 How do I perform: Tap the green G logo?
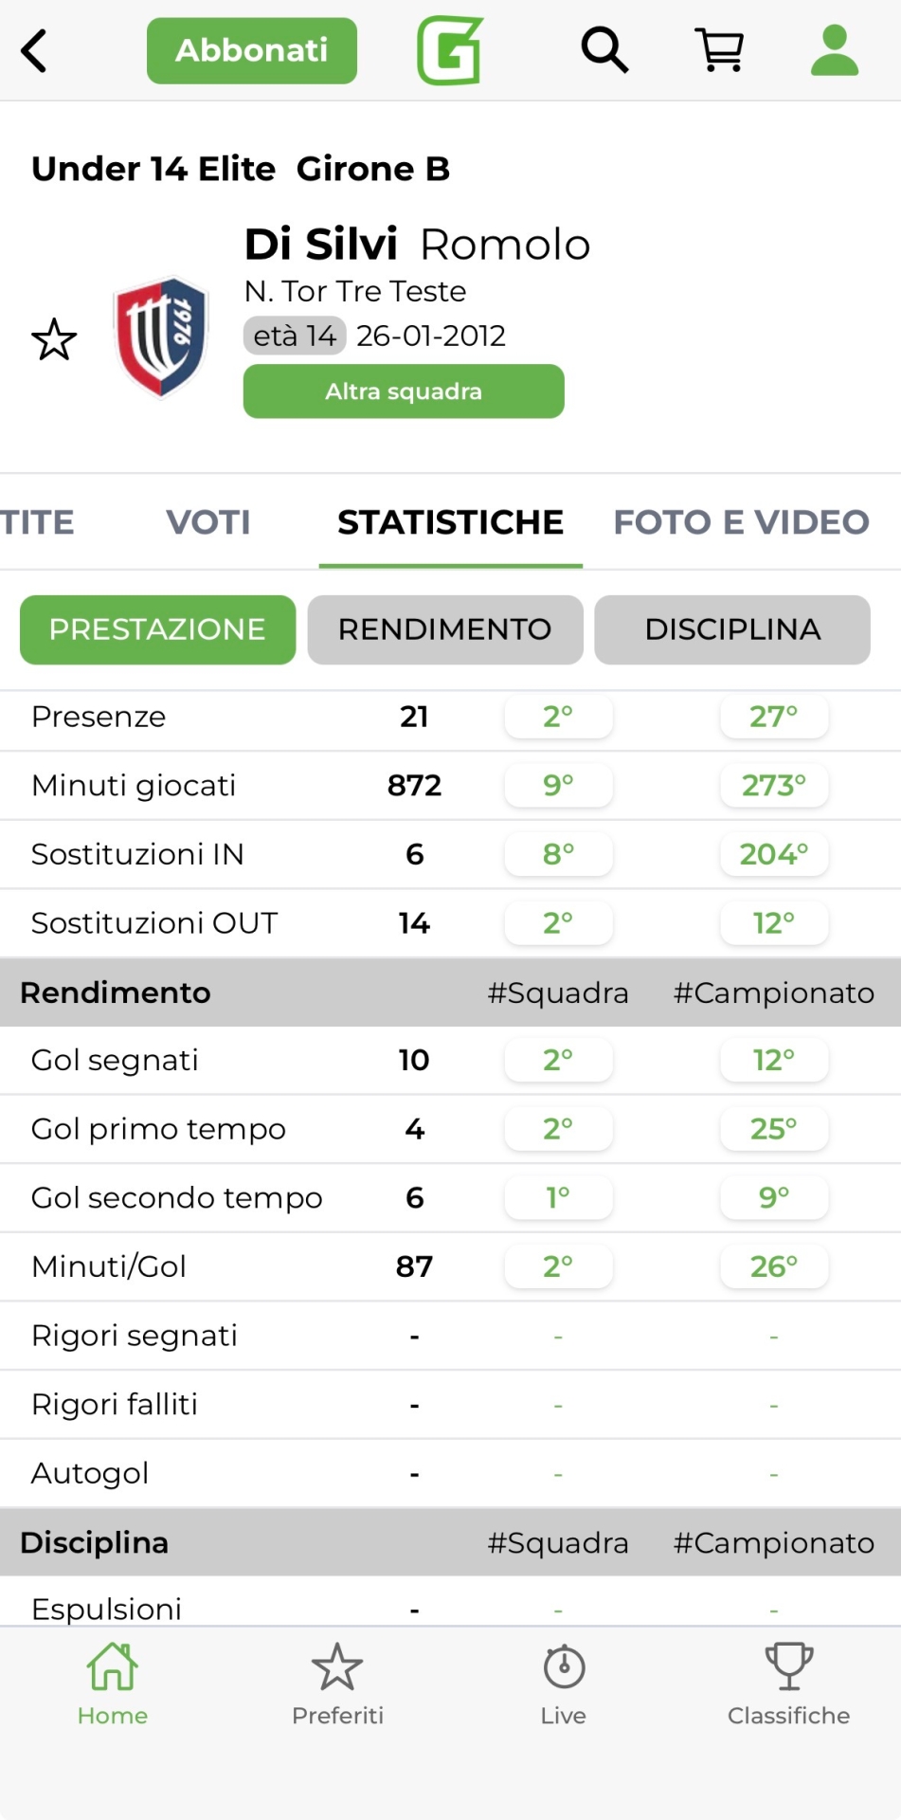click(x=450, y=50)
